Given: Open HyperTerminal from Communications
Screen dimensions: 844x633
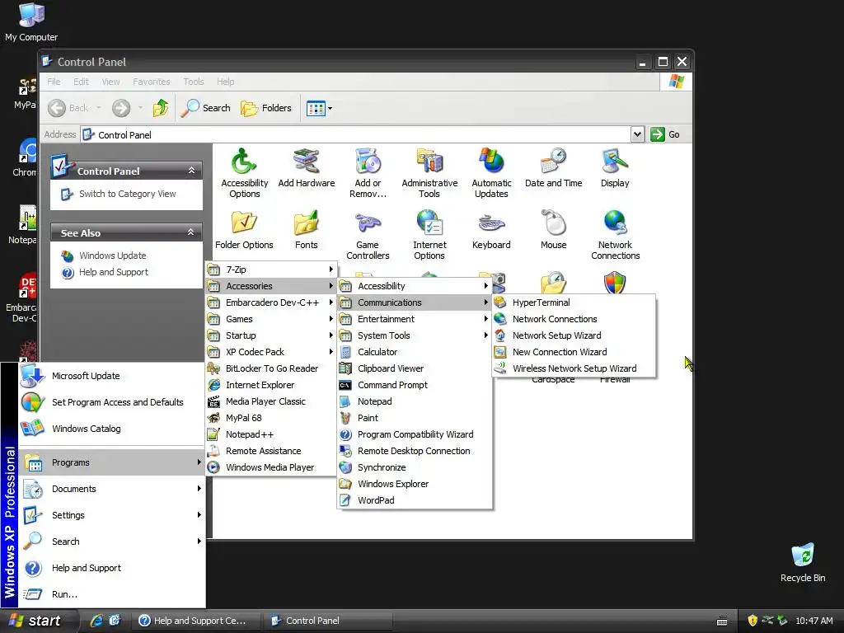Looking at the screenshot, I should 574,302.
